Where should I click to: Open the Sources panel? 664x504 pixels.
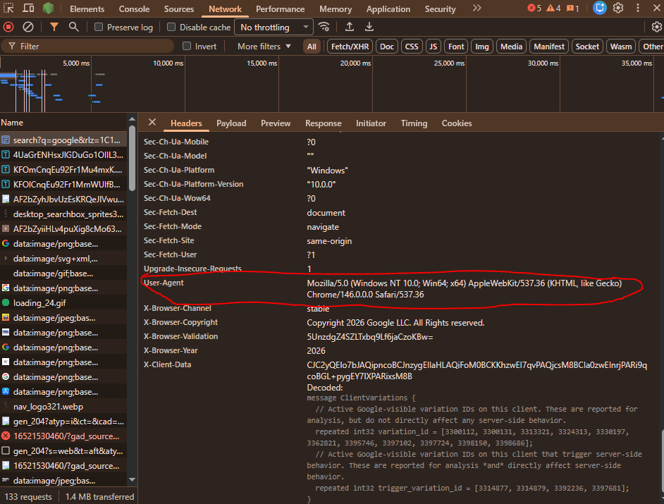point(179,9)
